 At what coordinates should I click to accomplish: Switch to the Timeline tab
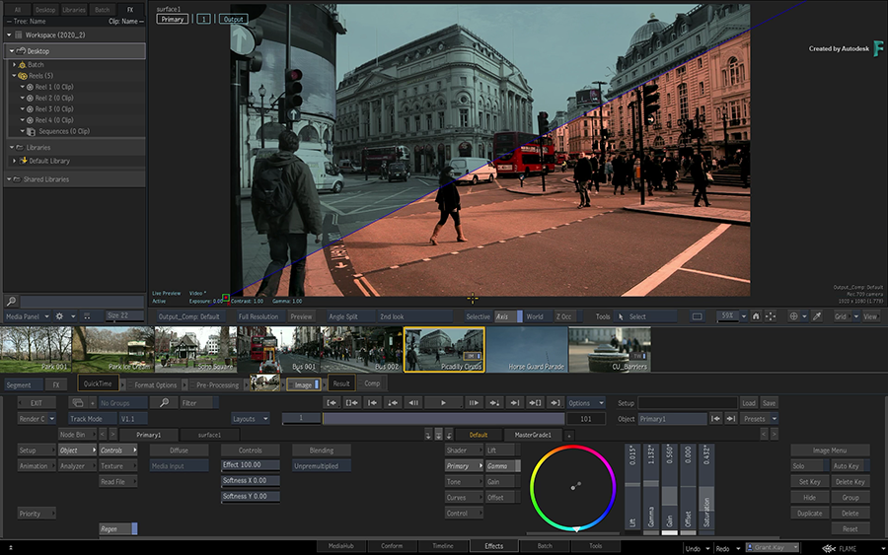(x=443, y=545)
